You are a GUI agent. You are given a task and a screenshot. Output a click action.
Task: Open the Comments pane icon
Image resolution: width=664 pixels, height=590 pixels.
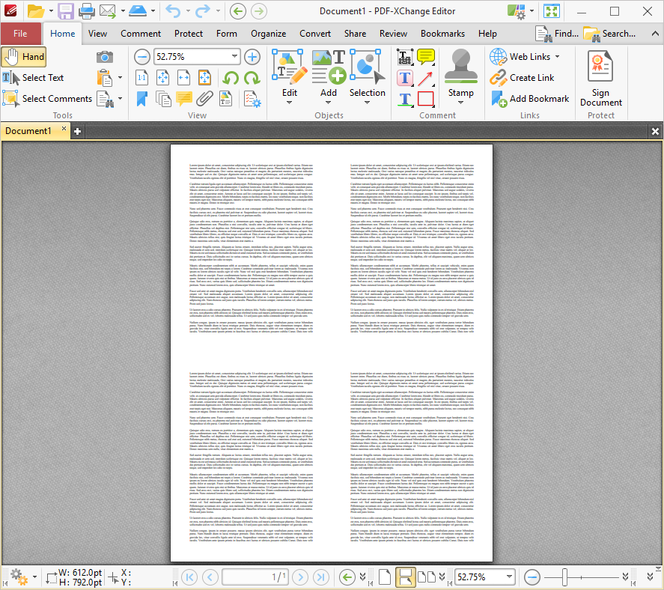184,99
